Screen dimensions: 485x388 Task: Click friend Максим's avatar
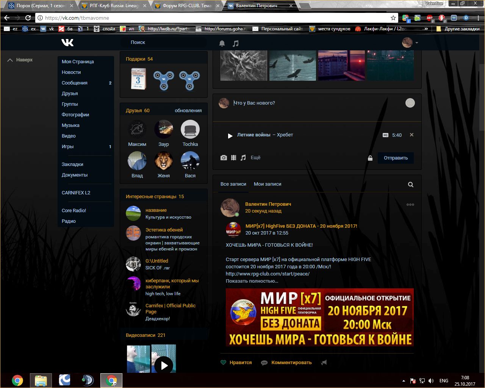(137, 129)
